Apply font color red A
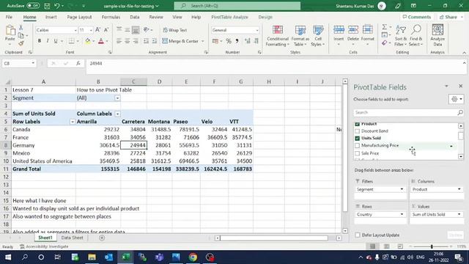 [x=101, y=41]
